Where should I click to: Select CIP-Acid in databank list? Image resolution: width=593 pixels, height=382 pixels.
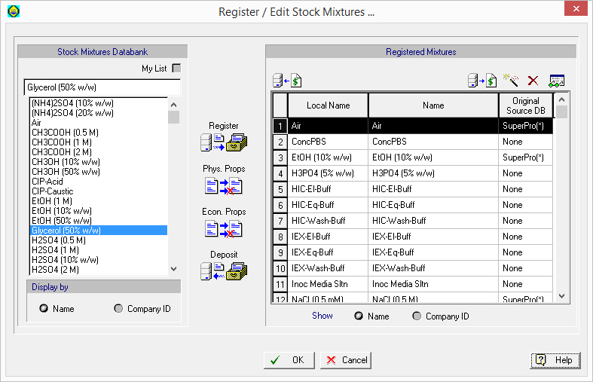[x=98, y=182]
